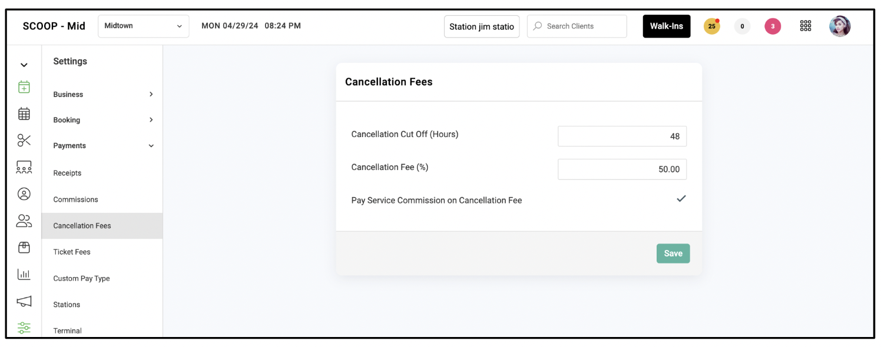This screenshot has width=881, height=347.
Task: Open the scissors services icon
Action: pyautogui.click(x=24, y=140)
